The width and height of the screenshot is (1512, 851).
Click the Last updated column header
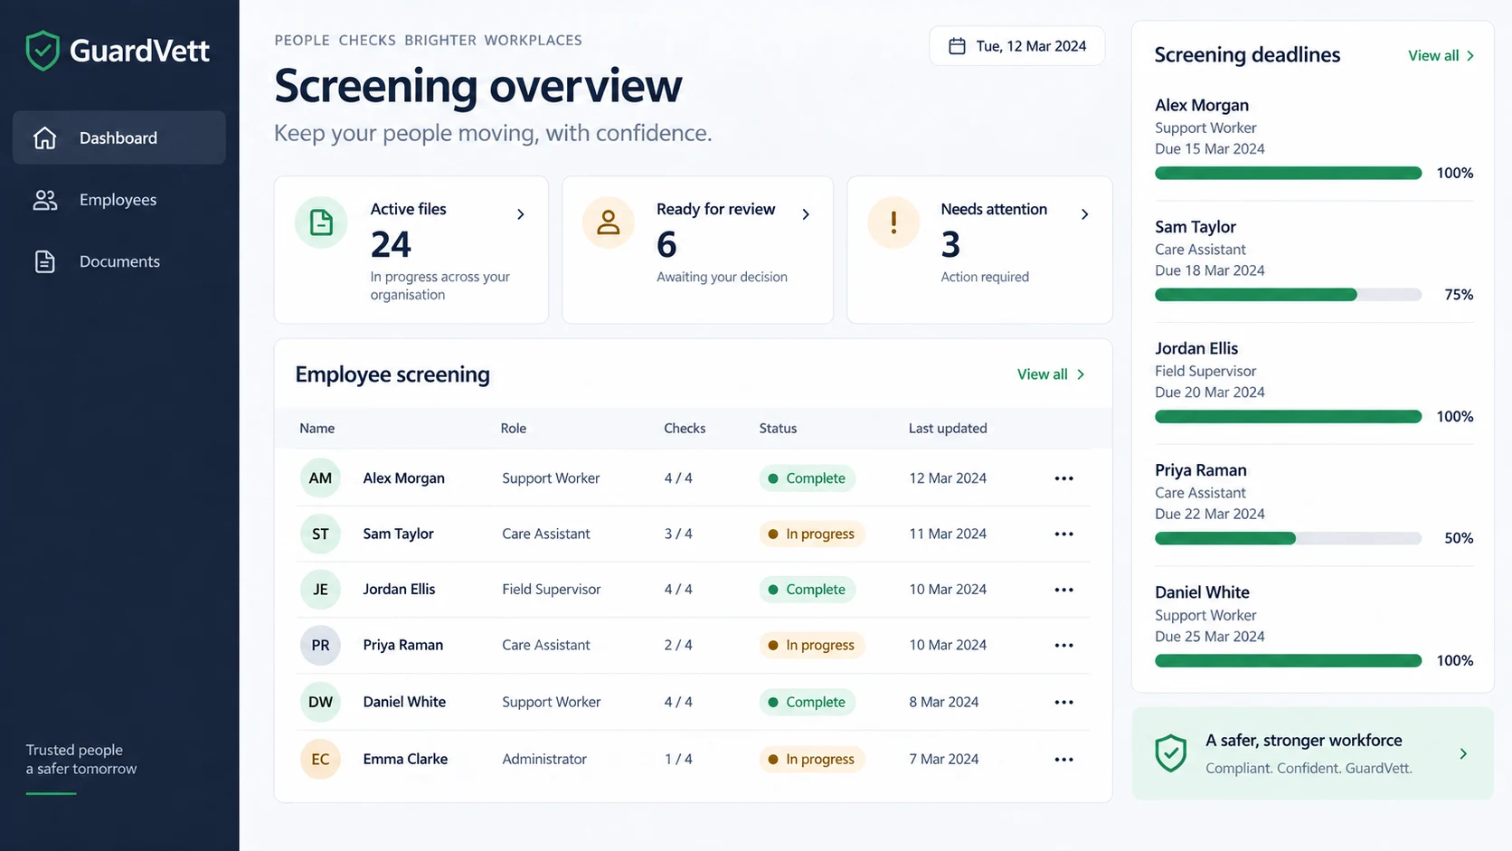click(x=948, y=429)
